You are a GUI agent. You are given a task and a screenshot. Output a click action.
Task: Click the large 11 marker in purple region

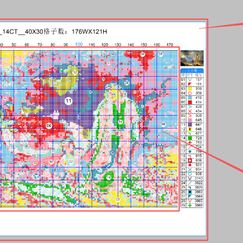pos(69,101)
